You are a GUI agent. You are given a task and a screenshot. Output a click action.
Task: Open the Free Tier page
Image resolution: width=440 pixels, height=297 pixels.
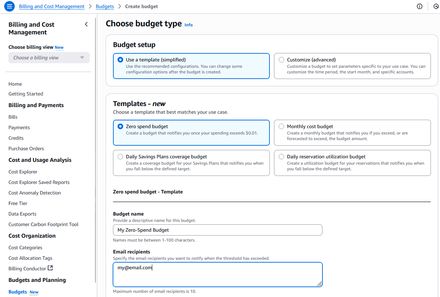[x=18, y=203]
